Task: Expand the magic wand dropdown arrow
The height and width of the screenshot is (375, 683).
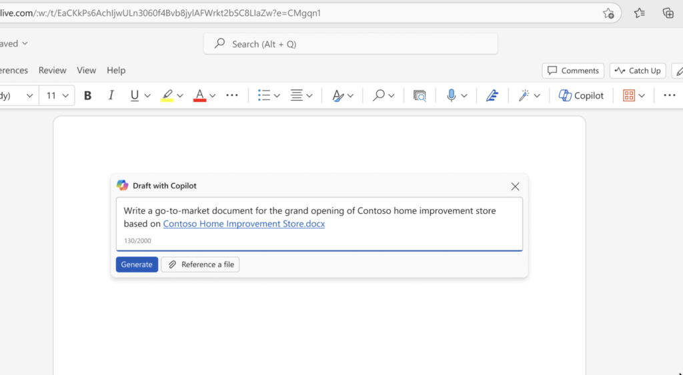Action: pos(537,96)
